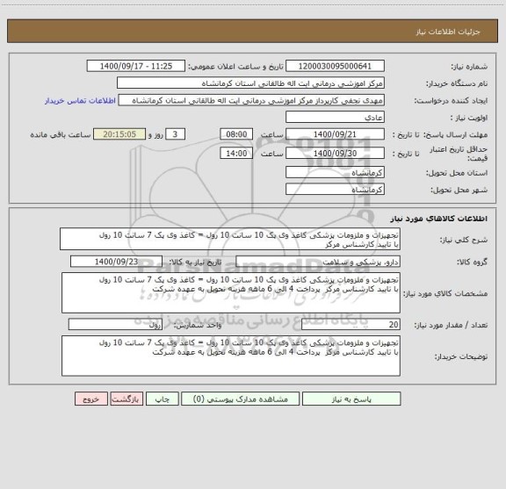Click delivery city field کرمانشاه

click(x=335, y=189)
